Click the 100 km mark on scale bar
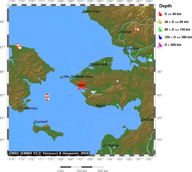 pos(81,171)
